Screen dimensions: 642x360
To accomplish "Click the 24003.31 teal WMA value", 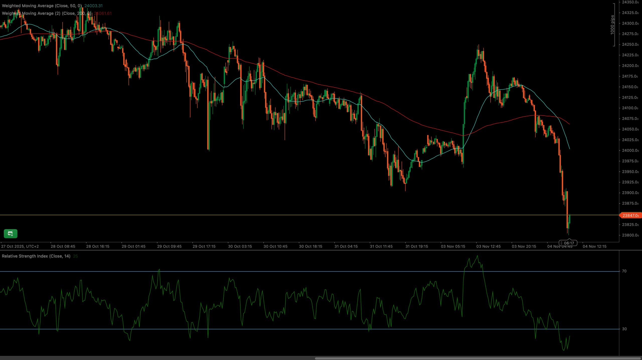I will coord(93,6).
